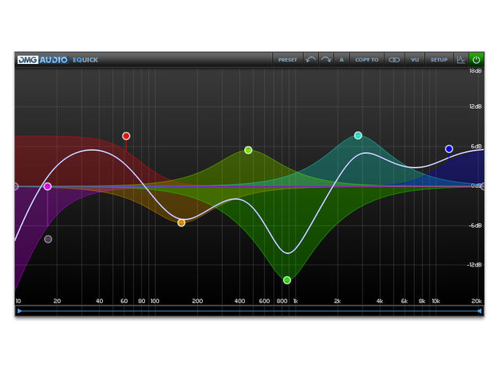This screenshot has width=499, height=374.
Task: Click the 1k frequency label
Action: (296, 302)
